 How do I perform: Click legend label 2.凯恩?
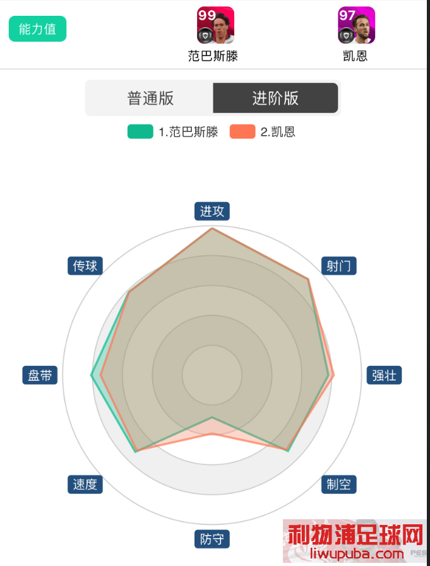[x=278, y=132]
